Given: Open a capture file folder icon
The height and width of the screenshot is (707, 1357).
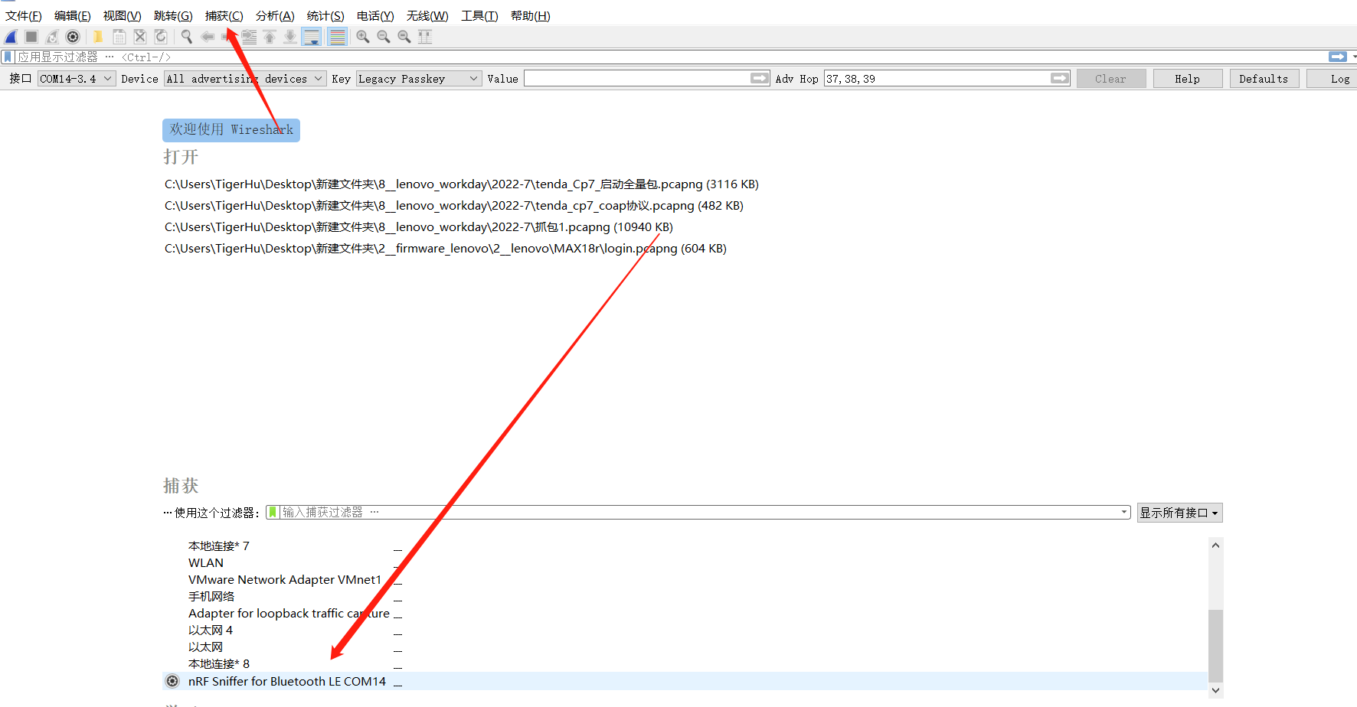Looking at the screenshot, I should [x=98, y=37].
